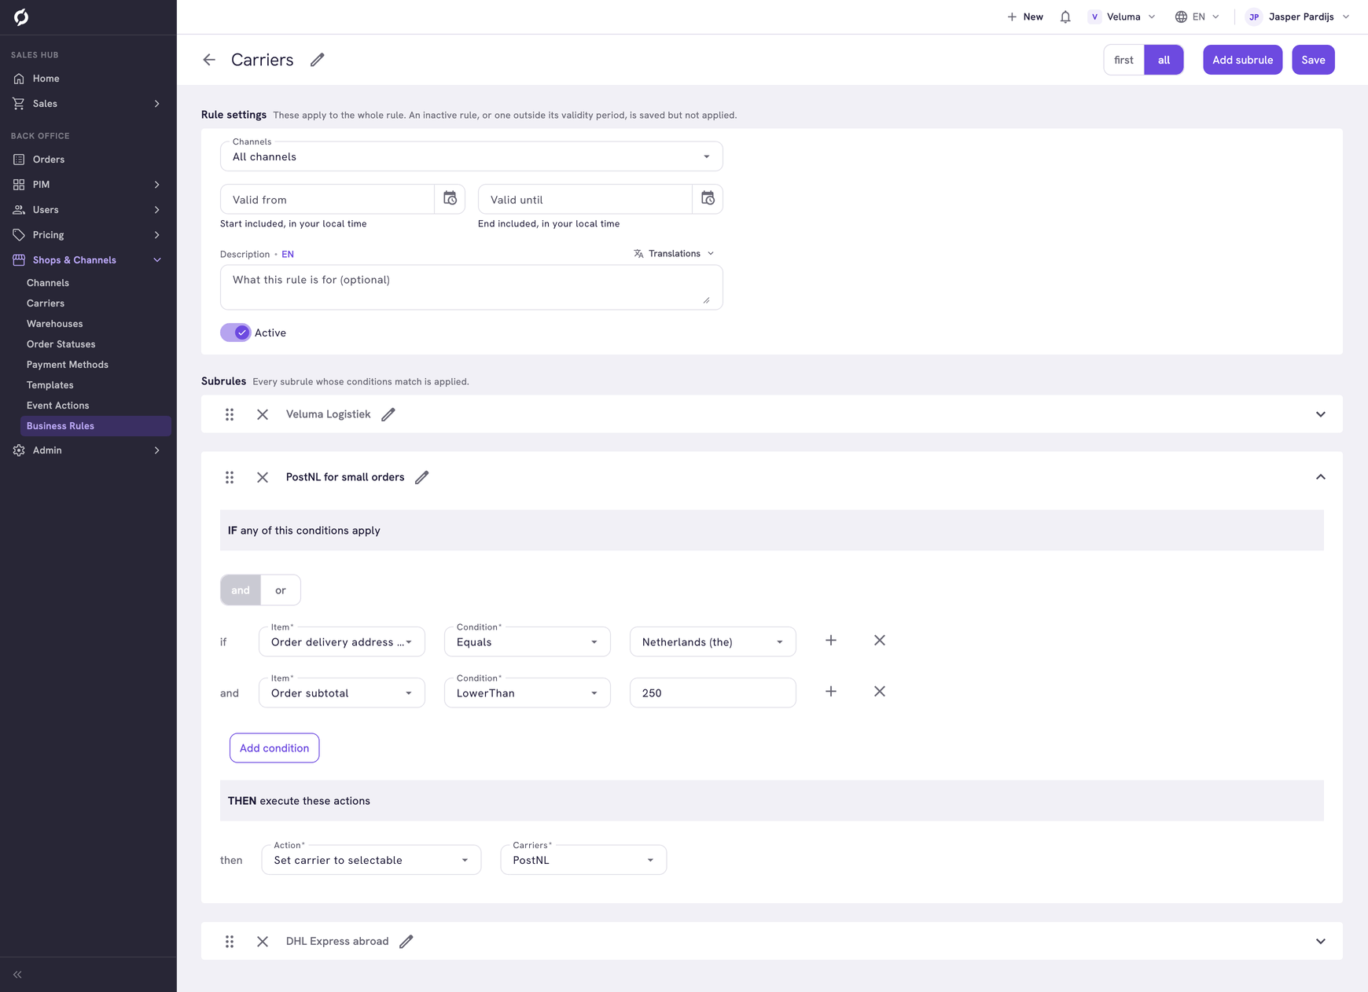
Task: Open the Netherlands (the) value dropdown
Action: (x=713, y=642)
